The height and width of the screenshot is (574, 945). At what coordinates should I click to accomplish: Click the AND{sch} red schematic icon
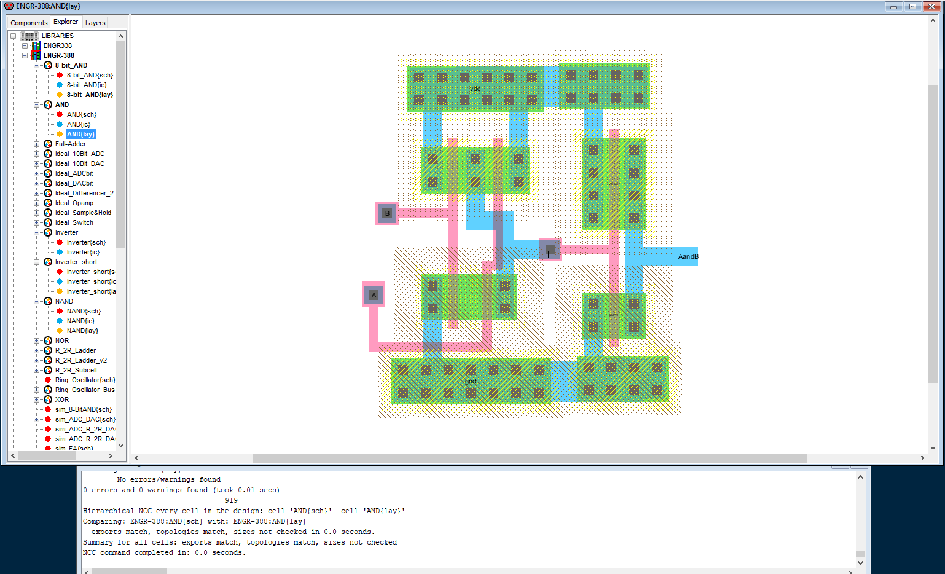coord(60,114)
